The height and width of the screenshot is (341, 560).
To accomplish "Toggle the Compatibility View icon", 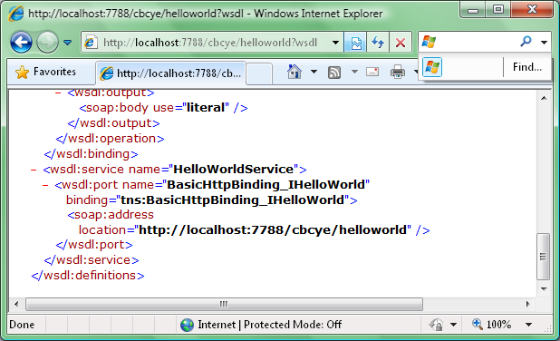I will click(355, 43).
